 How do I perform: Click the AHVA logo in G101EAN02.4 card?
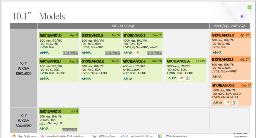128,79
